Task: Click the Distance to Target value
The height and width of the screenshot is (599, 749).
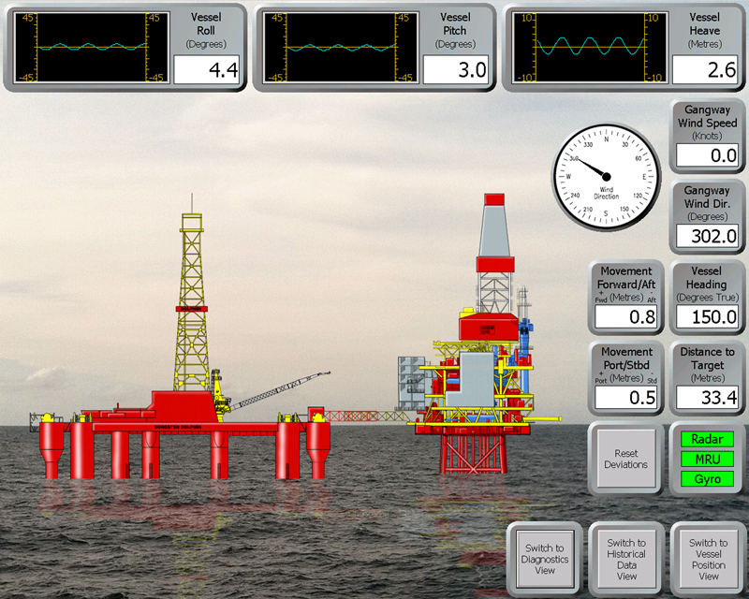Action: tap(707, 398)
